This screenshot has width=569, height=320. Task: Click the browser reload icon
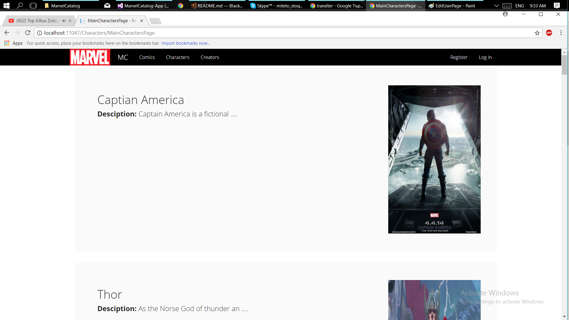[x=28, y=33]
